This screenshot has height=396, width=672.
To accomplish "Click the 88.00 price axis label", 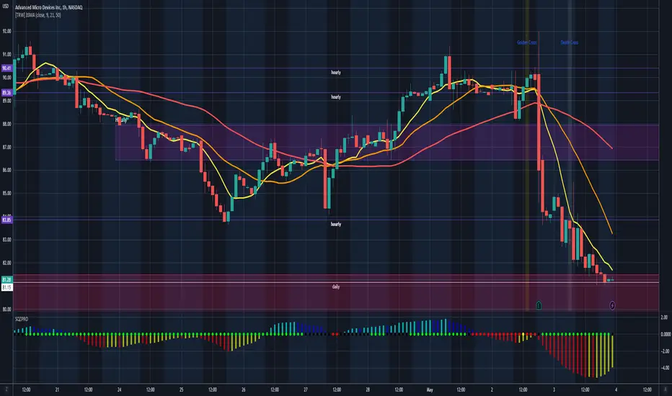I will point(7,124).
